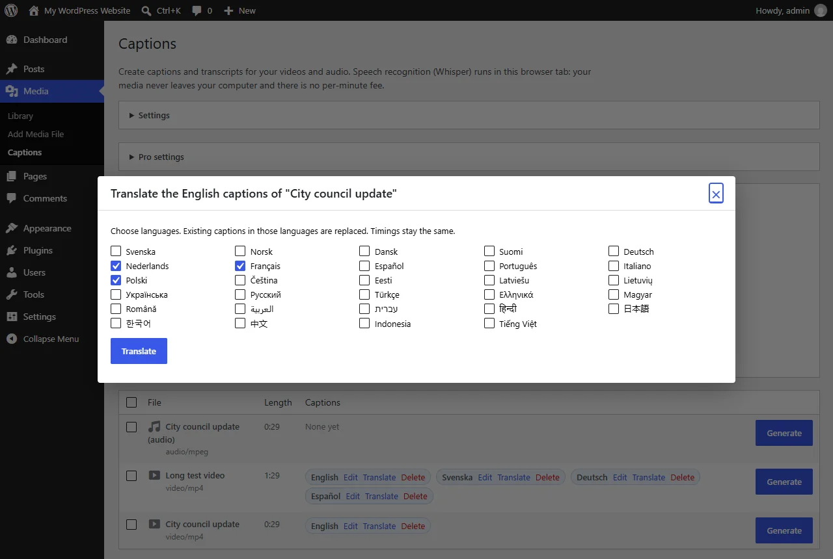The image size is (833, 559).
Task: Select the Long test video row checkbox
Action: click(x=131, y=476)
